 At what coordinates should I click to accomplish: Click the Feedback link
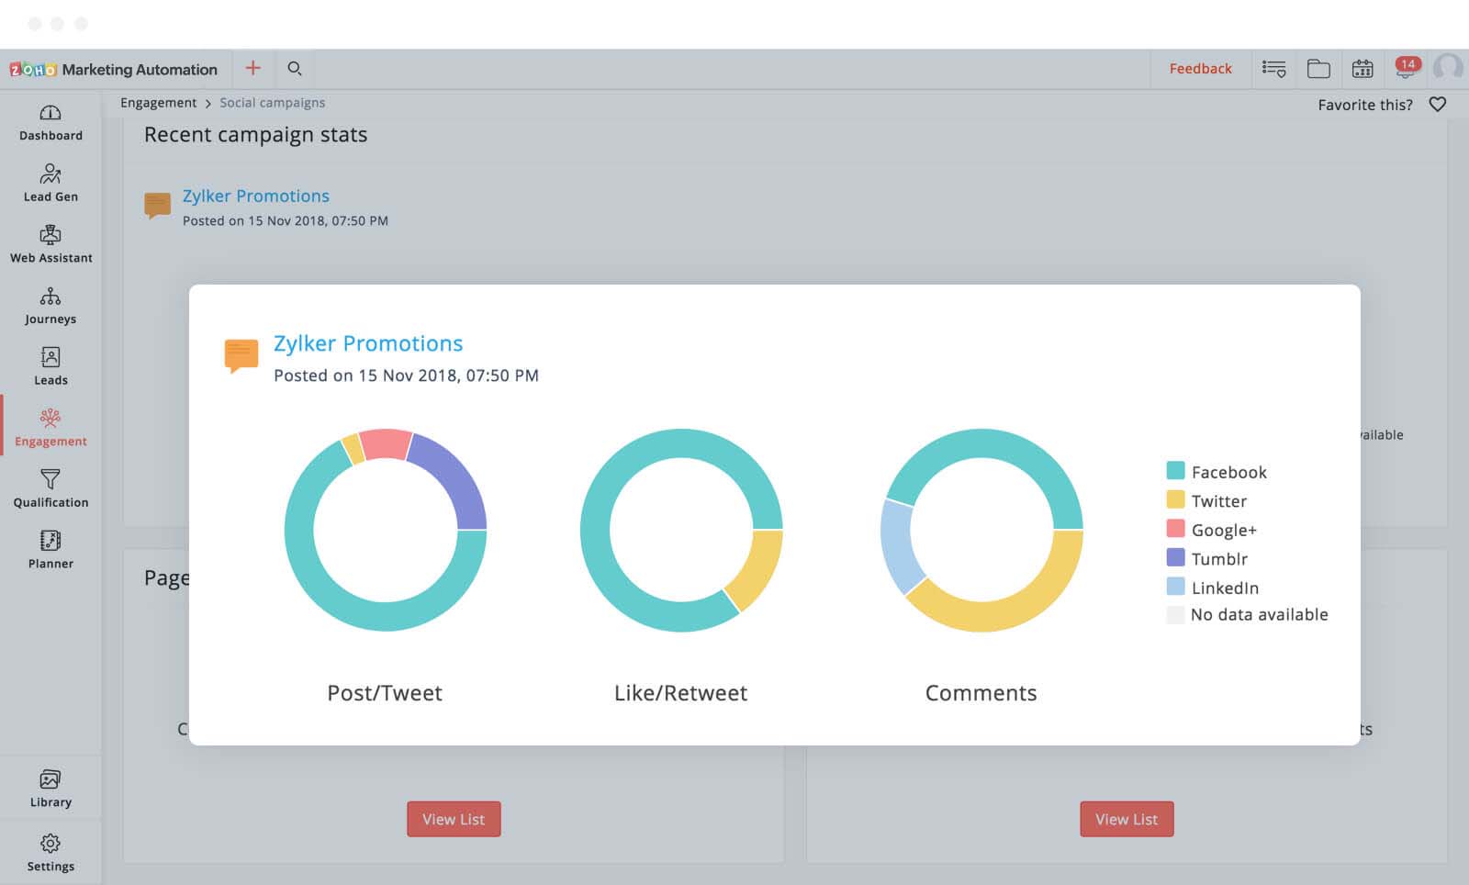pyautogui.click(x=1200, y=69)
